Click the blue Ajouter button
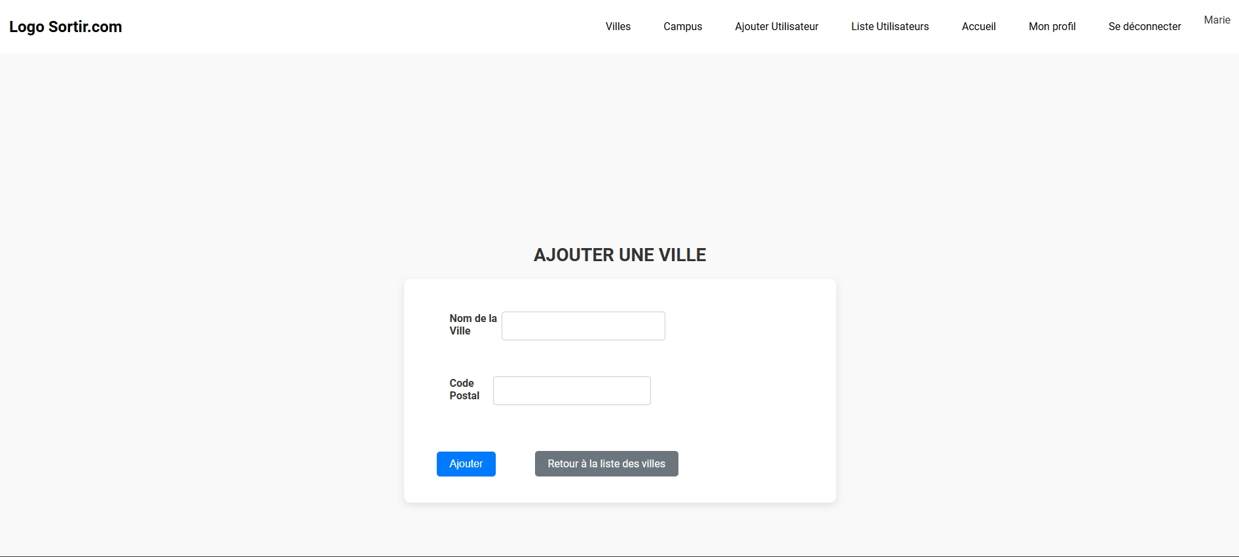Viewport: 1239px width, 557px height. [x=466, y=464]
